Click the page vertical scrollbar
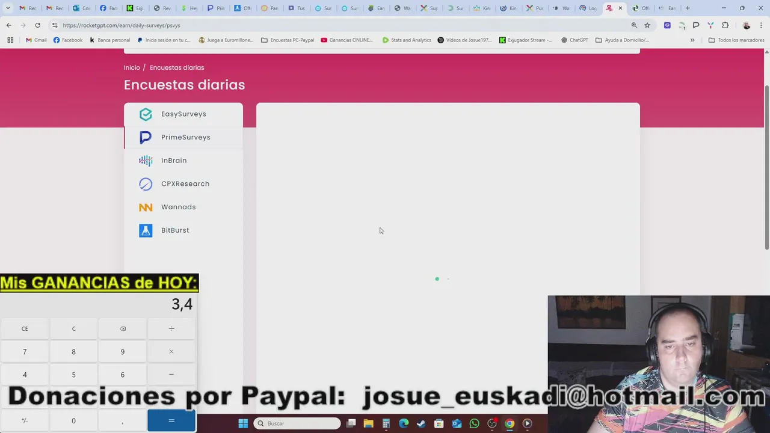 pos(766,168)
